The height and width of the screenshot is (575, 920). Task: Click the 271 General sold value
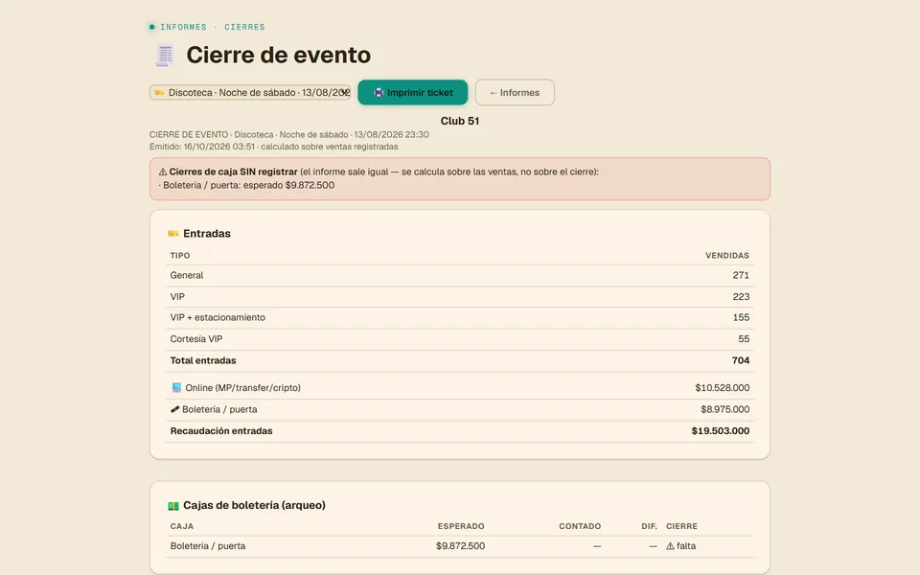[741, 275]
